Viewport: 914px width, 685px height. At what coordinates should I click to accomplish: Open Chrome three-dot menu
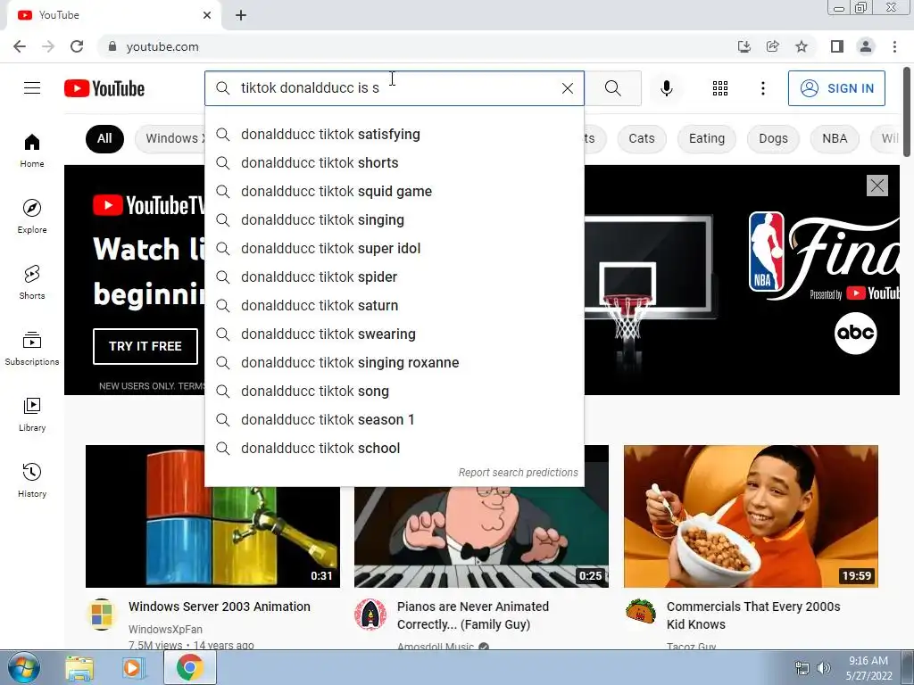point(894,46)
